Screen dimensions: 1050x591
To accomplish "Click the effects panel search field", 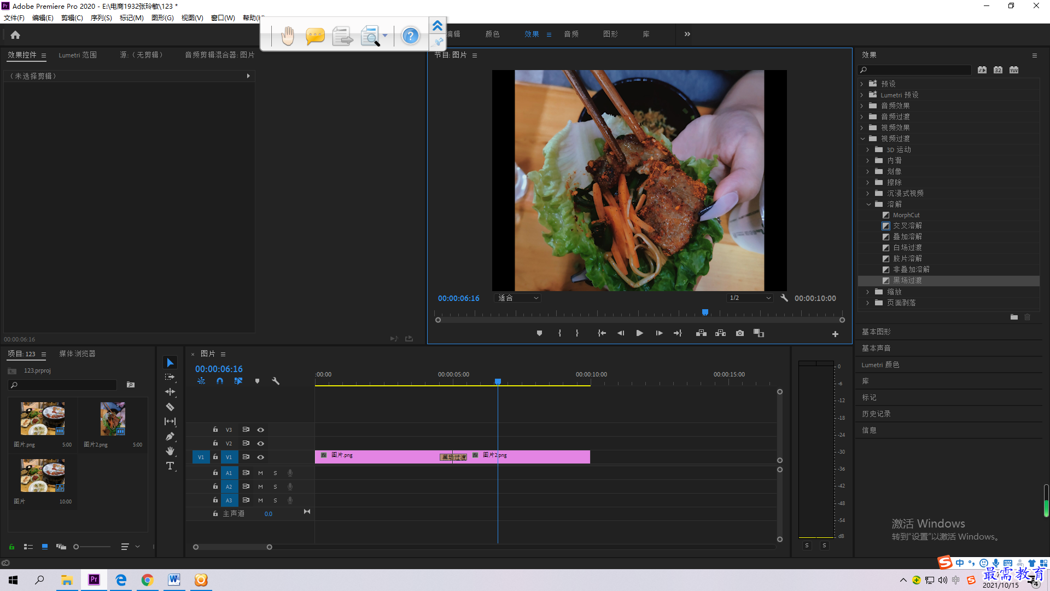I will tap(914, 70).
